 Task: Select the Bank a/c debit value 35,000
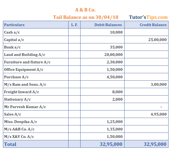[116, 47]
